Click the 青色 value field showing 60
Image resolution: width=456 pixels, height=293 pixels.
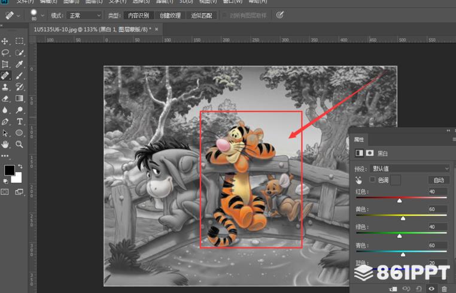437,245
